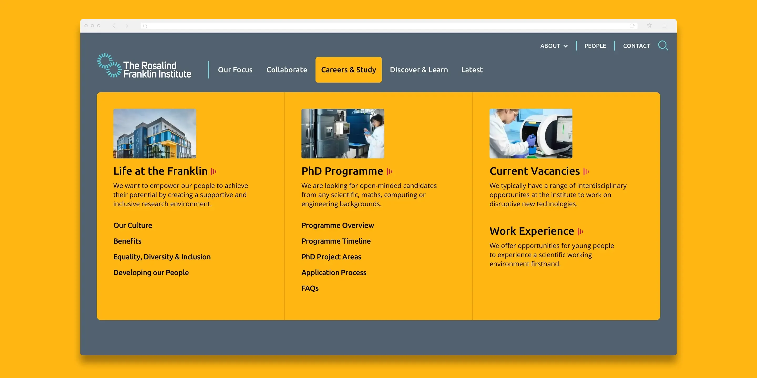Click the Franklin building photo thumbnail

coord(155,134)
